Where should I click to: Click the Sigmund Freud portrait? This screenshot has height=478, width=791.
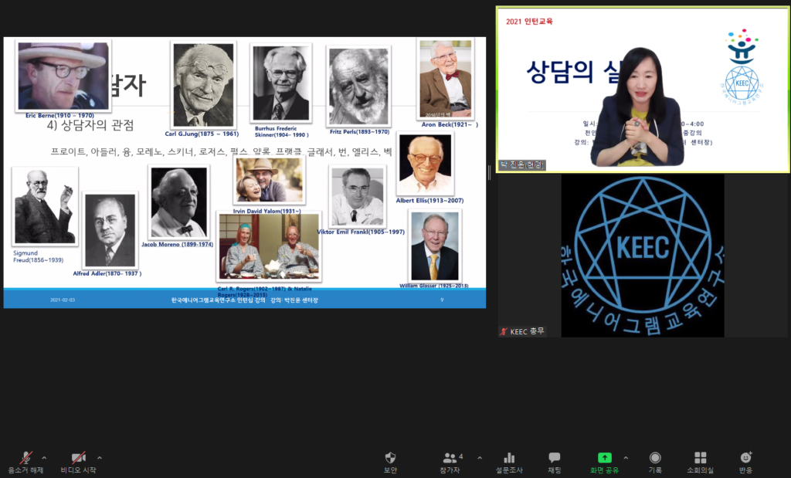pos(45,206)
